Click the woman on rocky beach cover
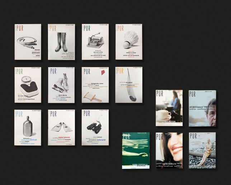 (202, 150)
